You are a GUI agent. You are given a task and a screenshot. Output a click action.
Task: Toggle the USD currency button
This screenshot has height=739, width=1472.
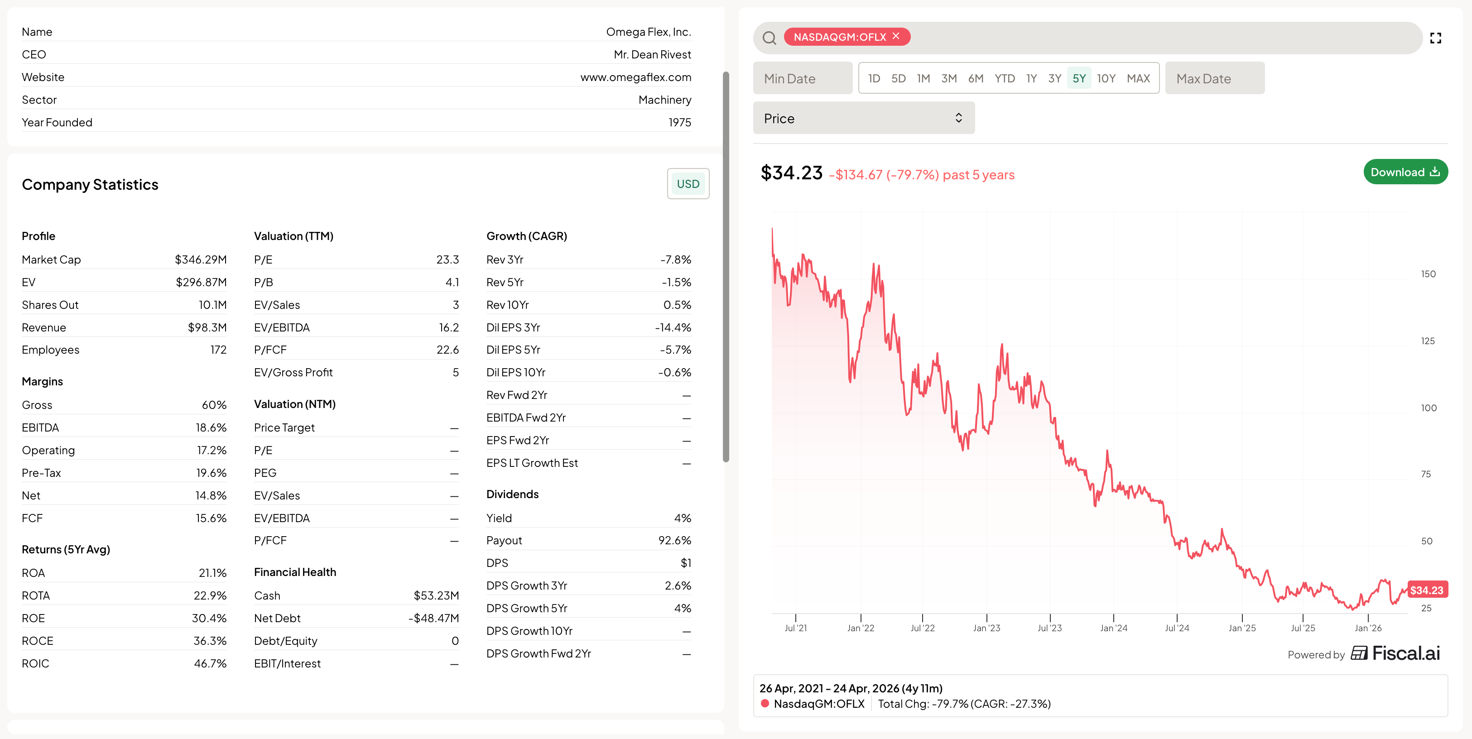(x=688, y=184)
